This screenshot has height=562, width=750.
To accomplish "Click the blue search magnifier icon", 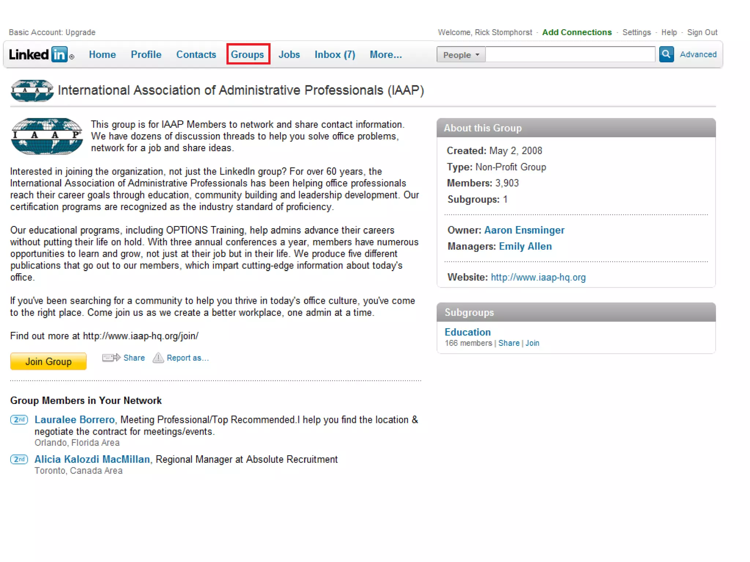I will pos(666,54).
